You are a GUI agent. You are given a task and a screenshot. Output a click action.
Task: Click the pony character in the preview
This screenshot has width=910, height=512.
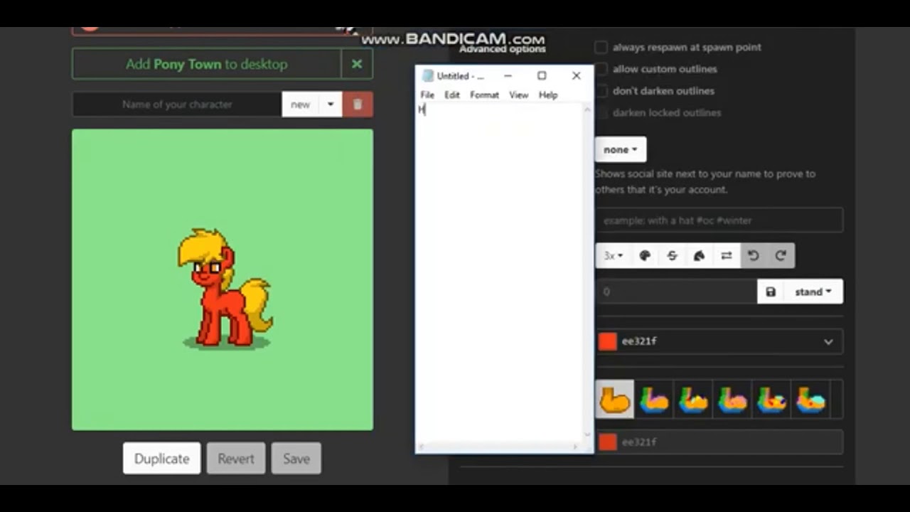coord(225,288)
